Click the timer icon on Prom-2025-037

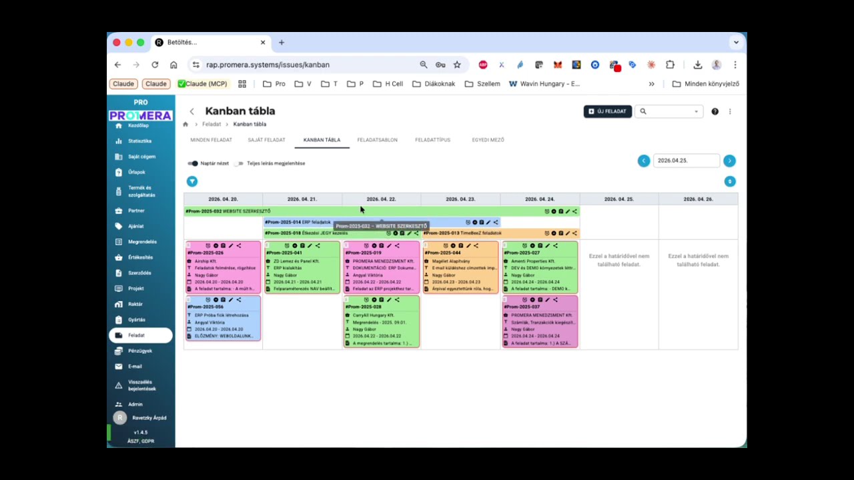click(524, 300)
